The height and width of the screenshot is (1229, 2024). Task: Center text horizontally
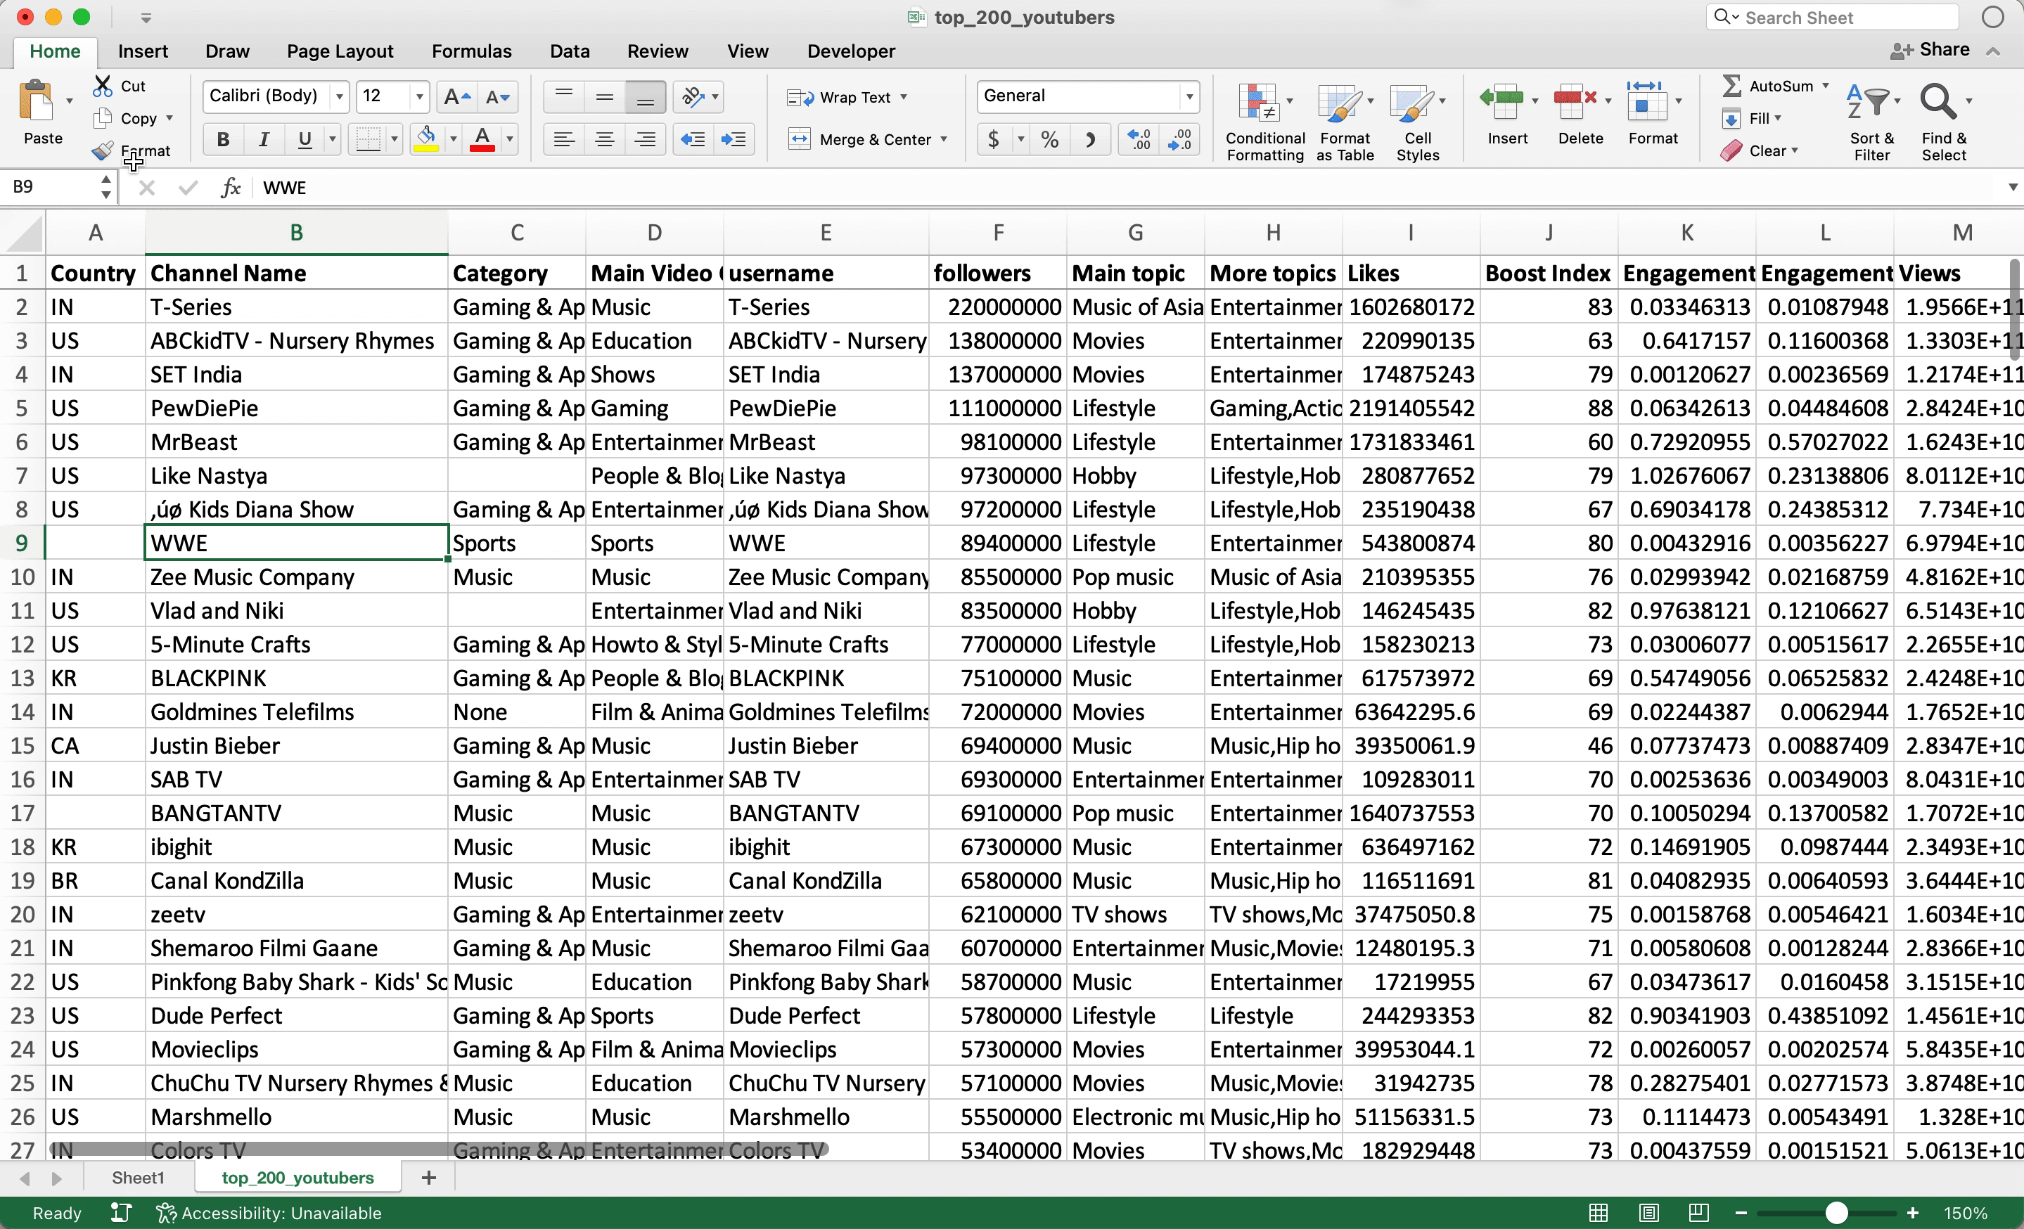tap(605, 140)
